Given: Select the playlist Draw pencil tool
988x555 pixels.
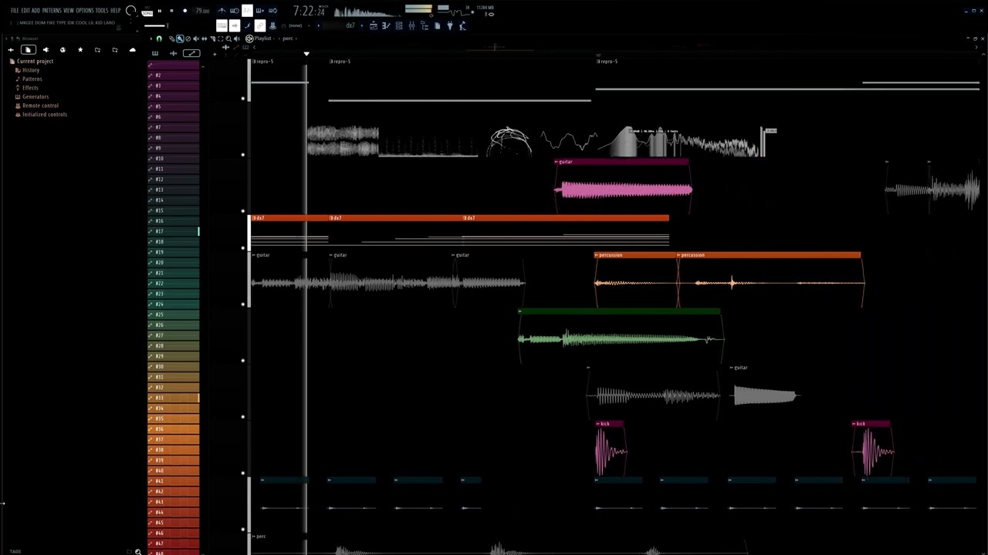Looking at the screenshot, I should click(x=172, y=39).
